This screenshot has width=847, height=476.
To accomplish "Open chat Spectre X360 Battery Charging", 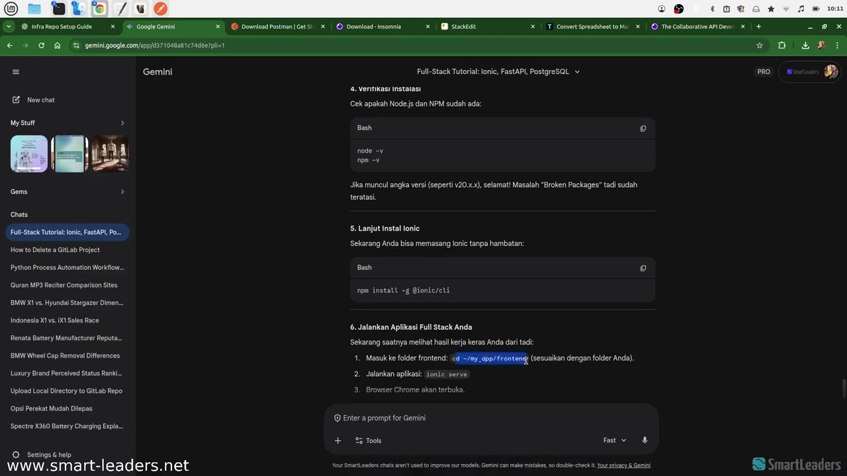I will [x=66, y=426].
